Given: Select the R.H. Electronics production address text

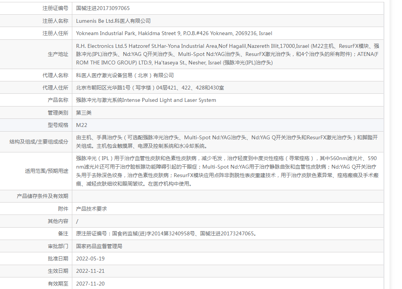Looking at the screenshot, I should click(227, 54).
